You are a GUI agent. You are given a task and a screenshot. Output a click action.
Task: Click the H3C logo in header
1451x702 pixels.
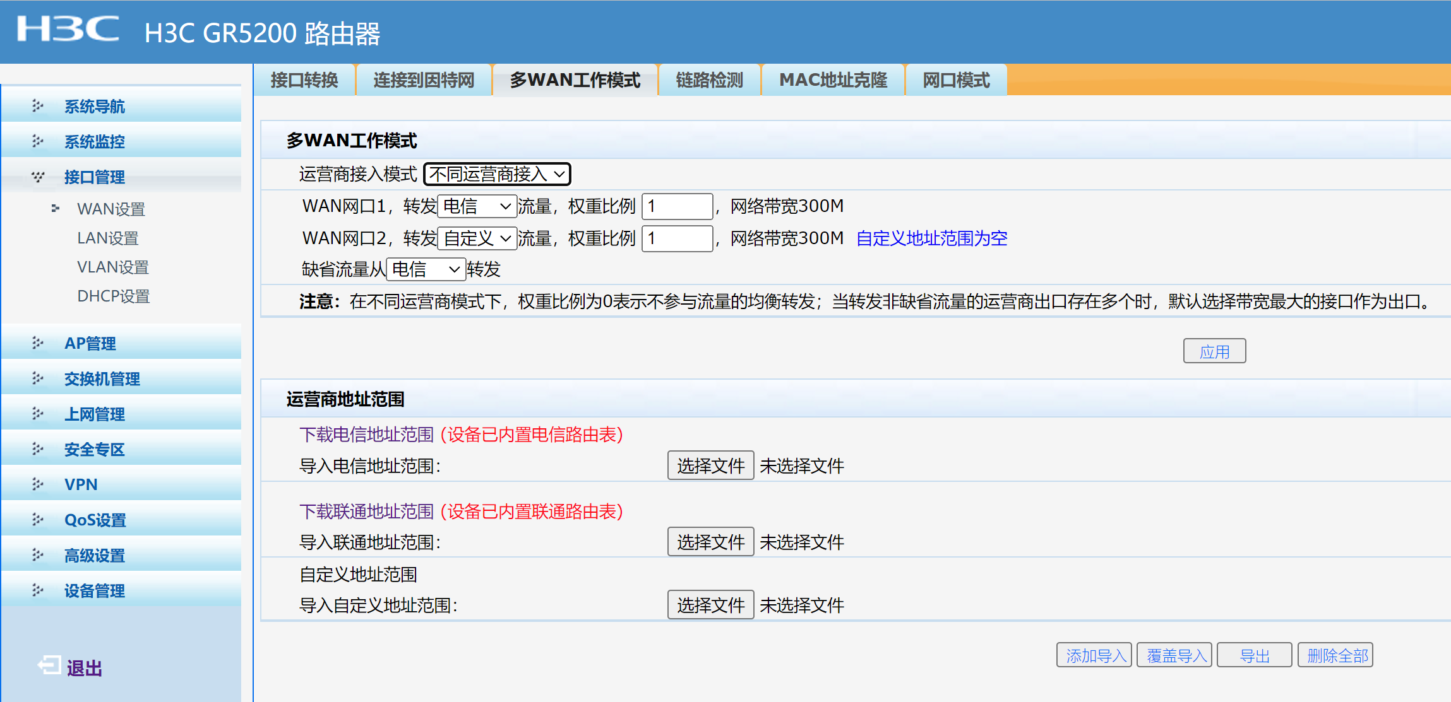[68, 29]
